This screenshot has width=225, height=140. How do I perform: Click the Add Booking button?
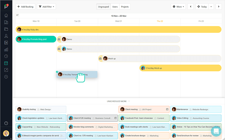25,6
